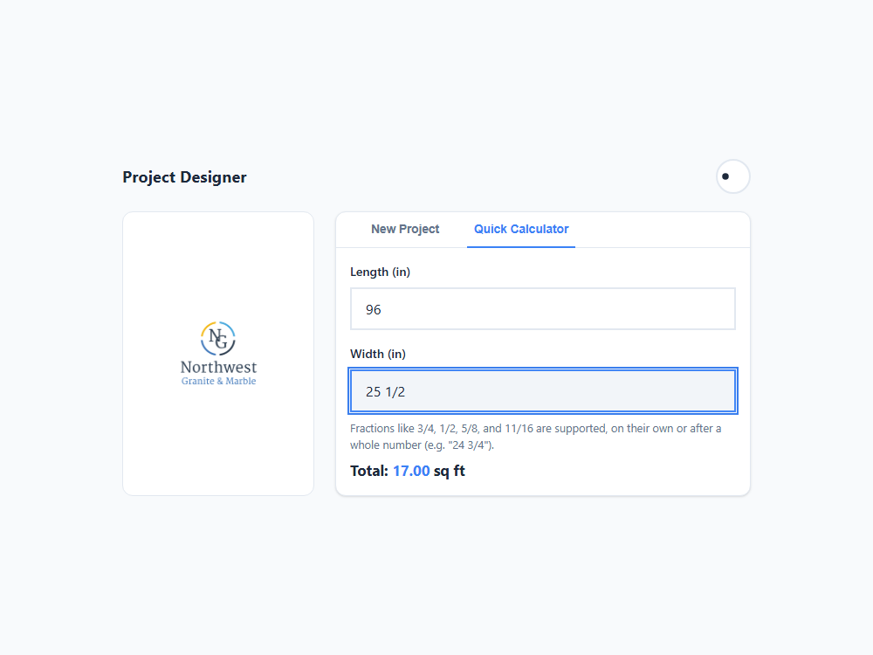873x655 pixels.
Task: Click the blue underline beneath Quick Calculator
Action: [521, 246]
